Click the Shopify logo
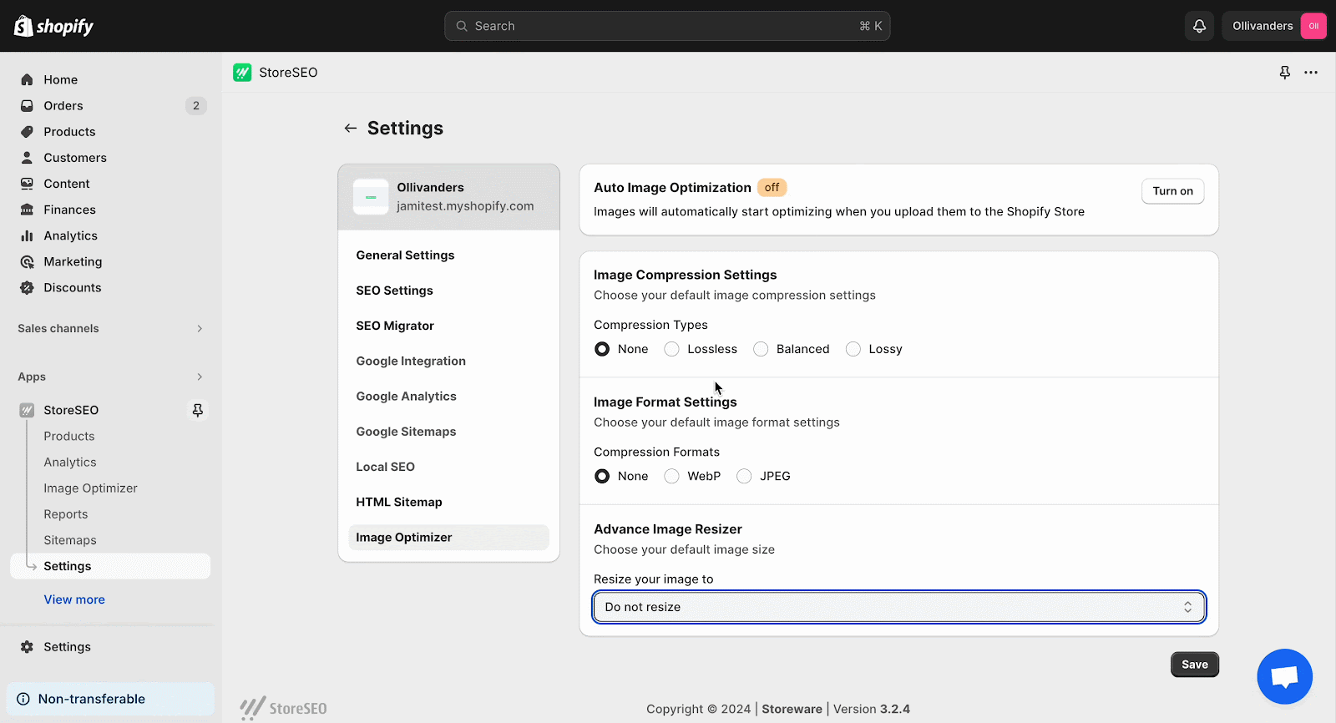Viewport: 1336px width, 723px height. (53, 26)
